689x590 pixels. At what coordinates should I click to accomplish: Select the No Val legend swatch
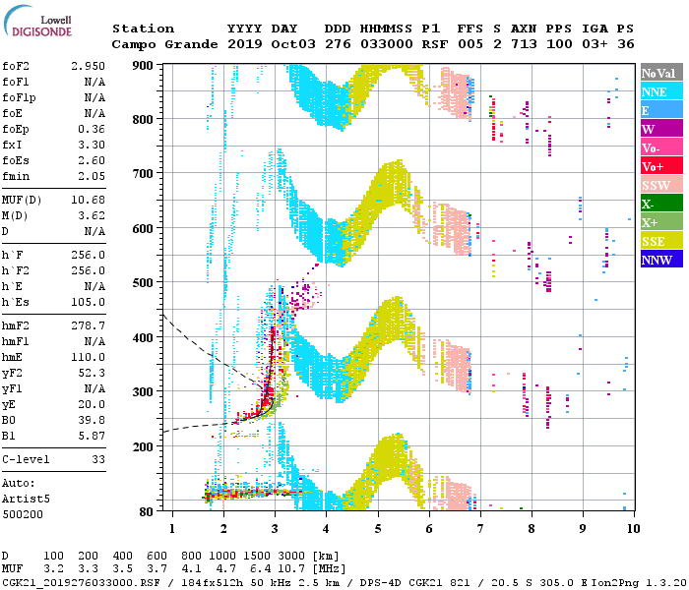coord(661,74)
